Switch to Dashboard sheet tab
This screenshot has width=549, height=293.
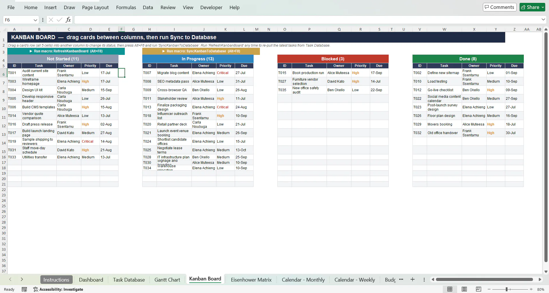91,280
